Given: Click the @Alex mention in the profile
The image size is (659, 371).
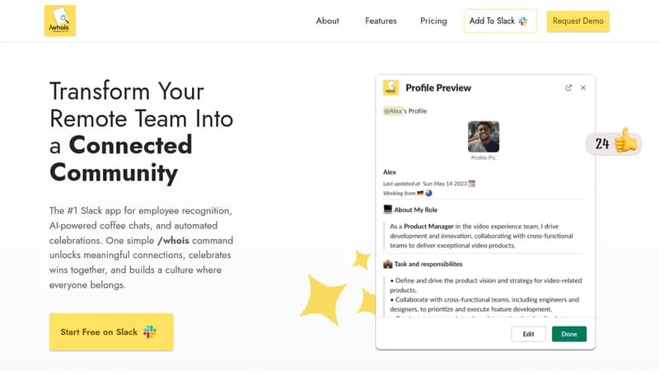Looking at the screenshot, I should tap(393, 111).
